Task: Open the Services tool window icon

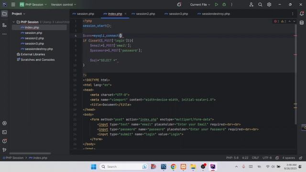Action: pyautogui.click(x=4, y=123)
